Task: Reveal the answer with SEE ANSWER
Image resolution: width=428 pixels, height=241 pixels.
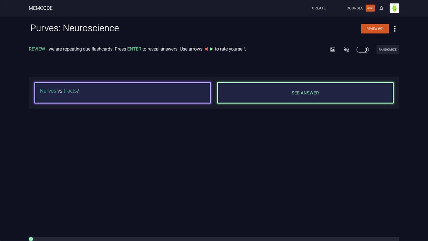Action: (305, 93)
